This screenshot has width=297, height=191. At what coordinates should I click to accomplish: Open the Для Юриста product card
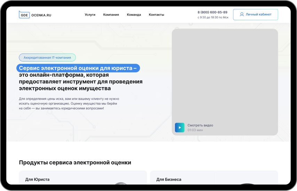tap(83, 178)
